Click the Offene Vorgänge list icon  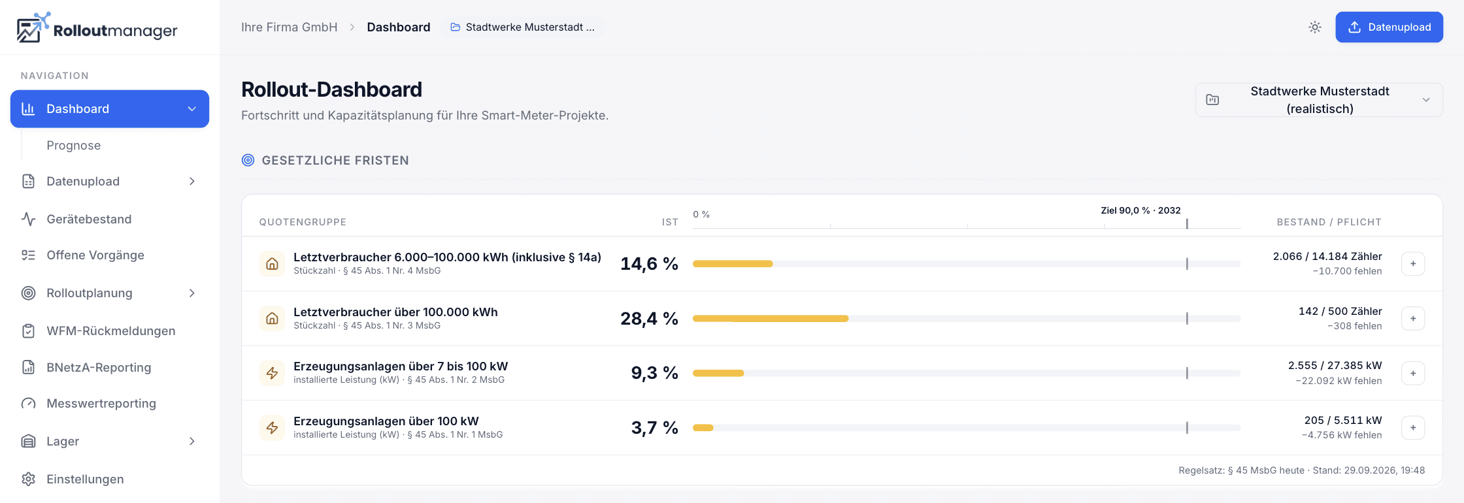tap(28, 255)
